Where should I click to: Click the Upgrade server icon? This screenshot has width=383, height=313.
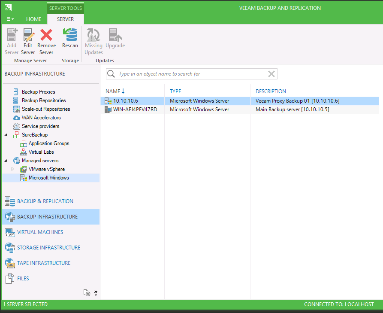(x=115, y=34)
